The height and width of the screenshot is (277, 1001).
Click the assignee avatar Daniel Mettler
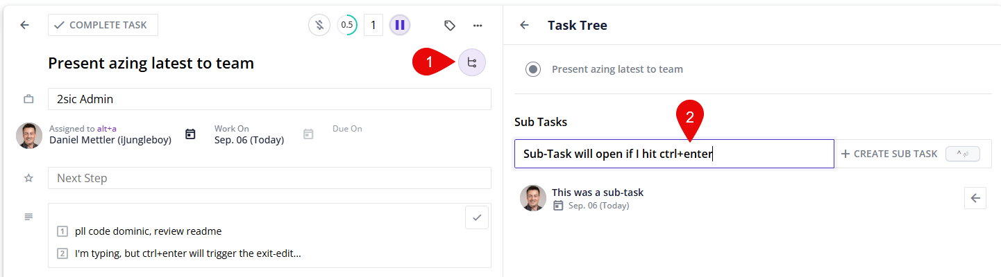29,135
